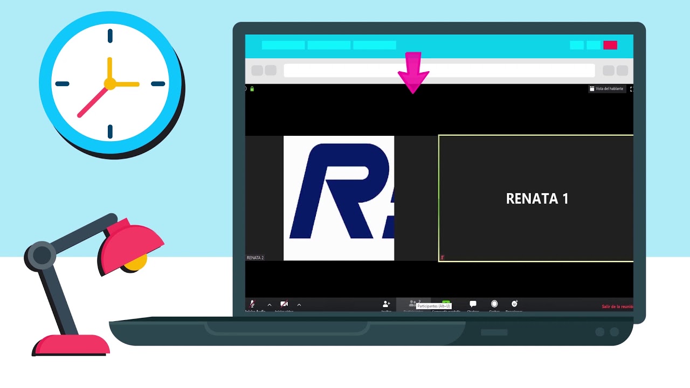Screen dimensions: 690x388
Task: Click the fullscreen icon in the meeting's top corner
Action: [631, 89]
